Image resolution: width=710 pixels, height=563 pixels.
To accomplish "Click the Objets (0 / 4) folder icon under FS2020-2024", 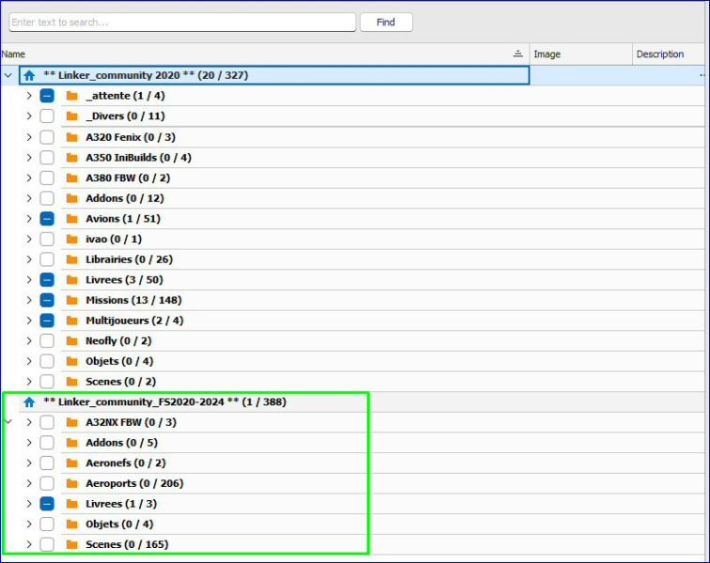I will coord(72,524).
